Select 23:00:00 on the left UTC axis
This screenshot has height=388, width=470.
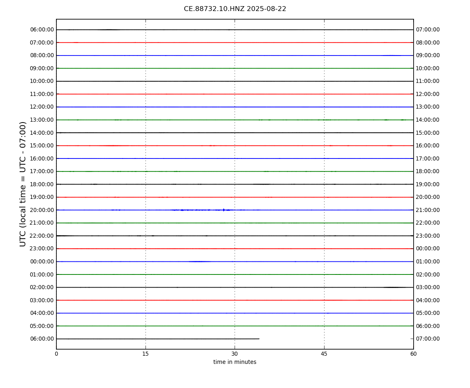pos(42,249)
